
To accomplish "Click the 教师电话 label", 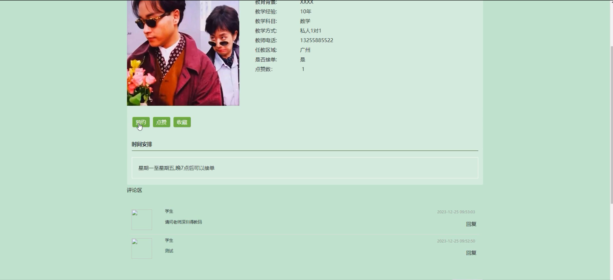I will point(266,40).
